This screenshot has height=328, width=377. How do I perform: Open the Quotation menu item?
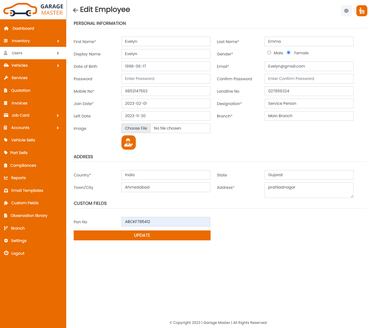[21, 90]
